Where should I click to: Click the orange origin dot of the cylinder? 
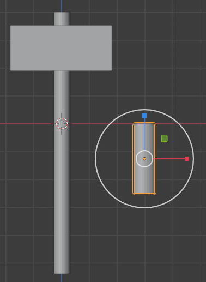(x=144, y=159)
